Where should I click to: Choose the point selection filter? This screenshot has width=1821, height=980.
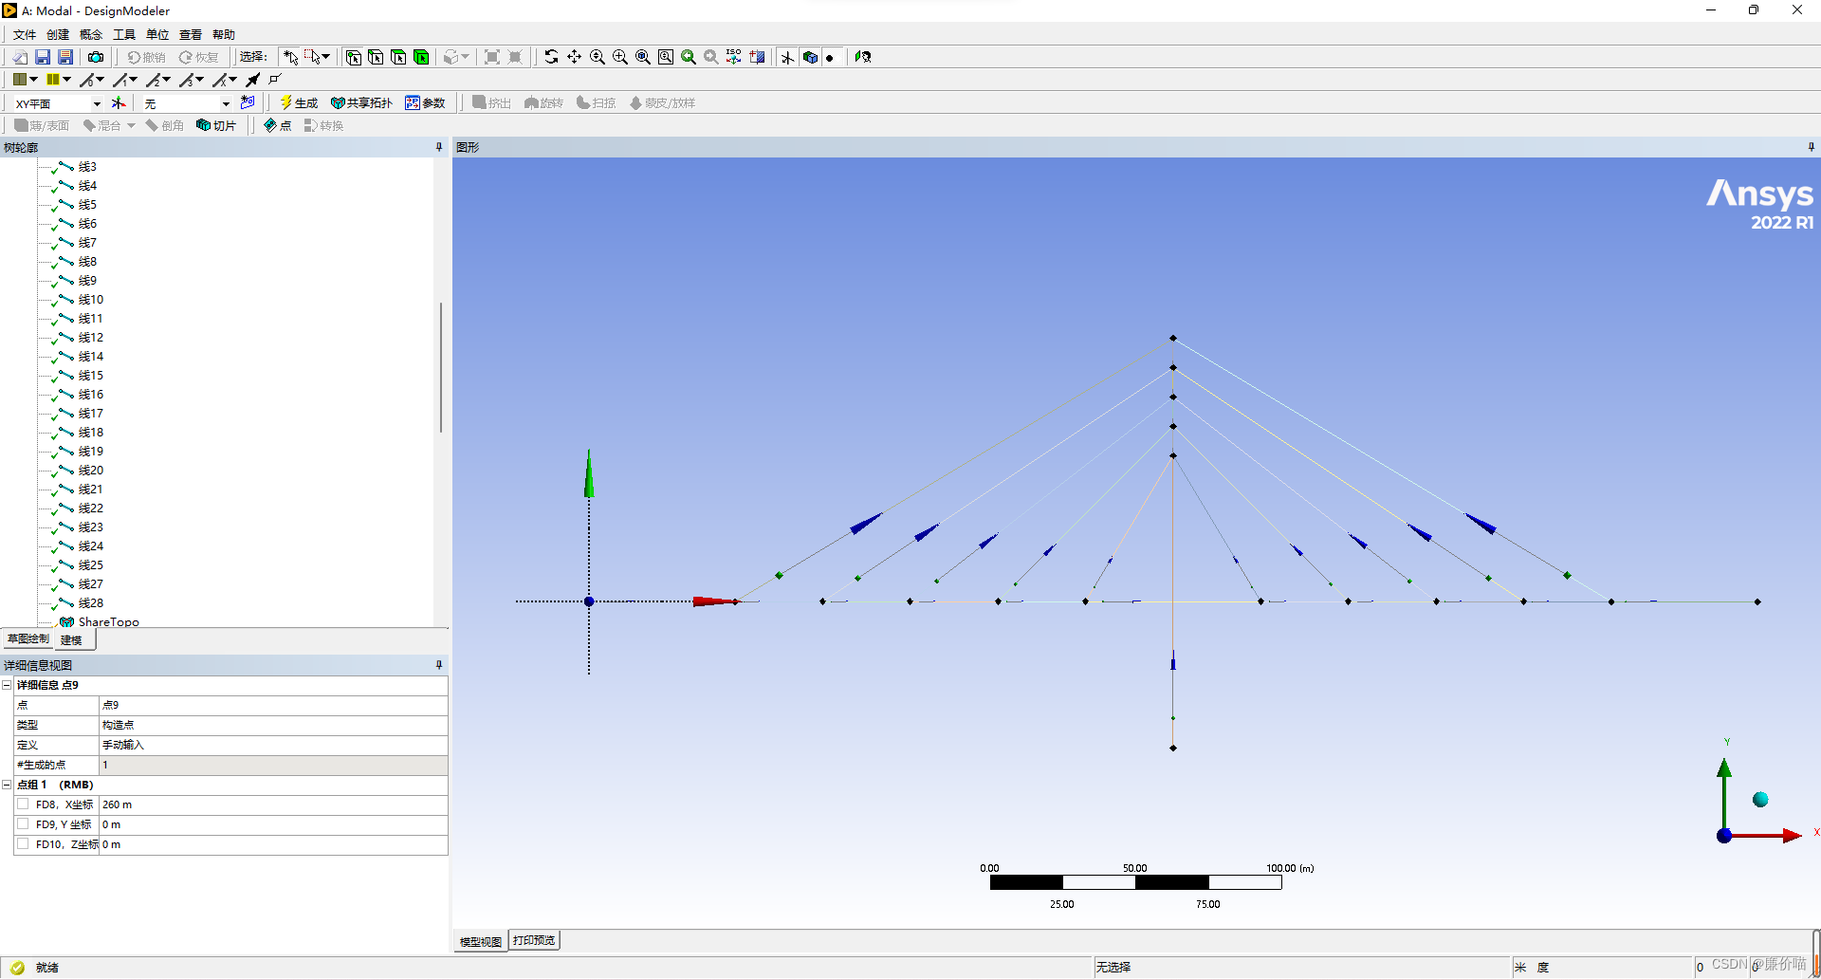(x=354, y=58)
